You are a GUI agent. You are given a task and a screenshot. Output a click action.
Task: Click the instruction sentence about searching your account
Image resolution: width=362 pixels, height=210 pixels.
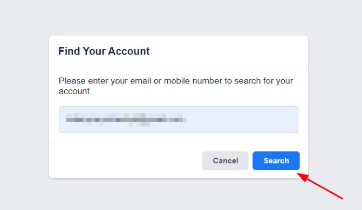click(x=176, y=86)
